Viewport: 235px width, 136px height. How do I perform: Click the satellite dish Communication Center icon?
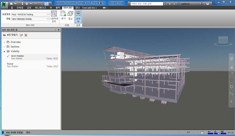pos(170,4)
